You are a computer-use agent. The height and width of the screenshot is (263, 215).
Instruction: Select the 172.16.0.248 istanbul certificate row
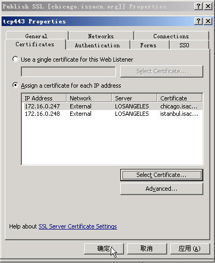click(x=112, y=114)
